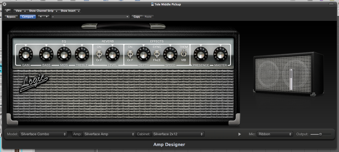Click the link chain icon button
This screenshot has width=339, height=152.
coord(8,11)
